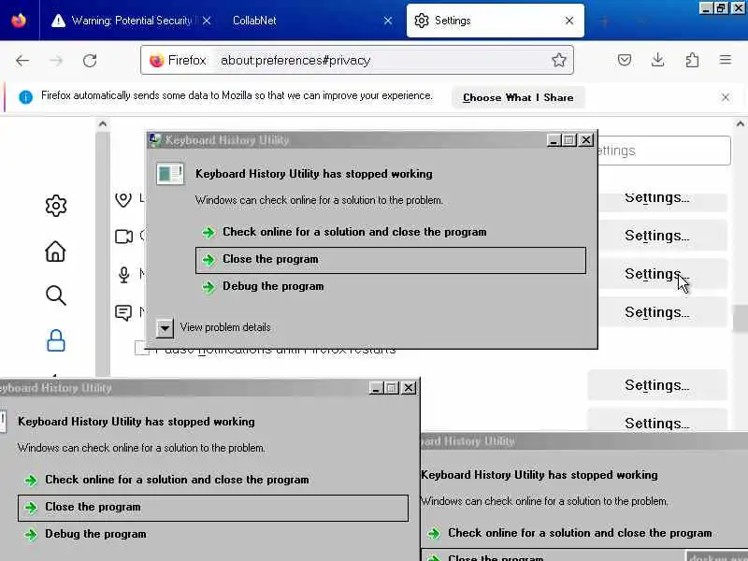Click the crash icon in the top Keyboard History Utility dialog
Image resolution: width=748 pixels, height=561 pixels.
(x=170, y=173)
